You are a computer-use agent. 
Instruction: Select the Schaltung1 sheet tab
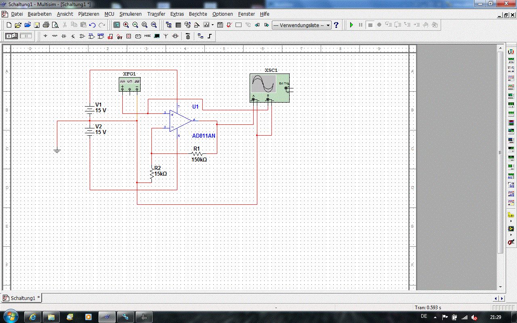[x=22, y=298]
